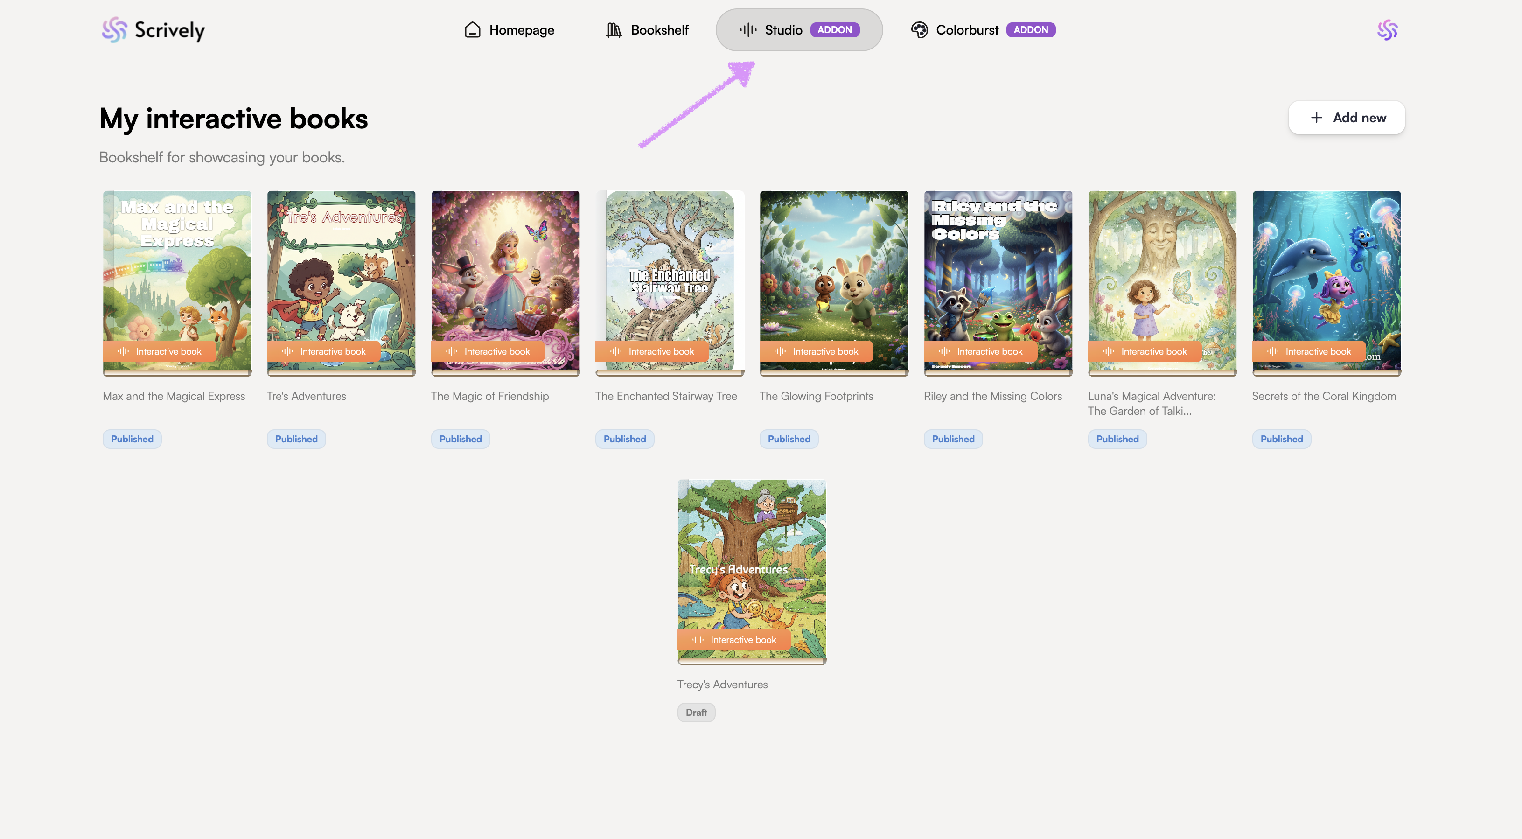Click the plus icon in Add new
The width and height of the screenshot is (1522, 839).
[1316, 118]
